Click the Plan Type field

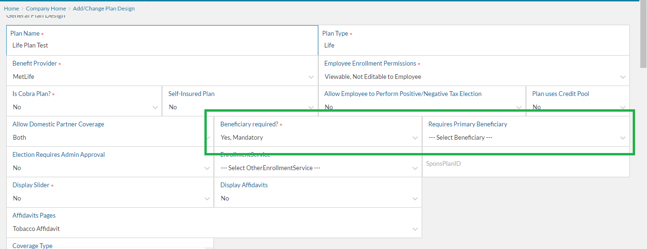pos(474,46)
